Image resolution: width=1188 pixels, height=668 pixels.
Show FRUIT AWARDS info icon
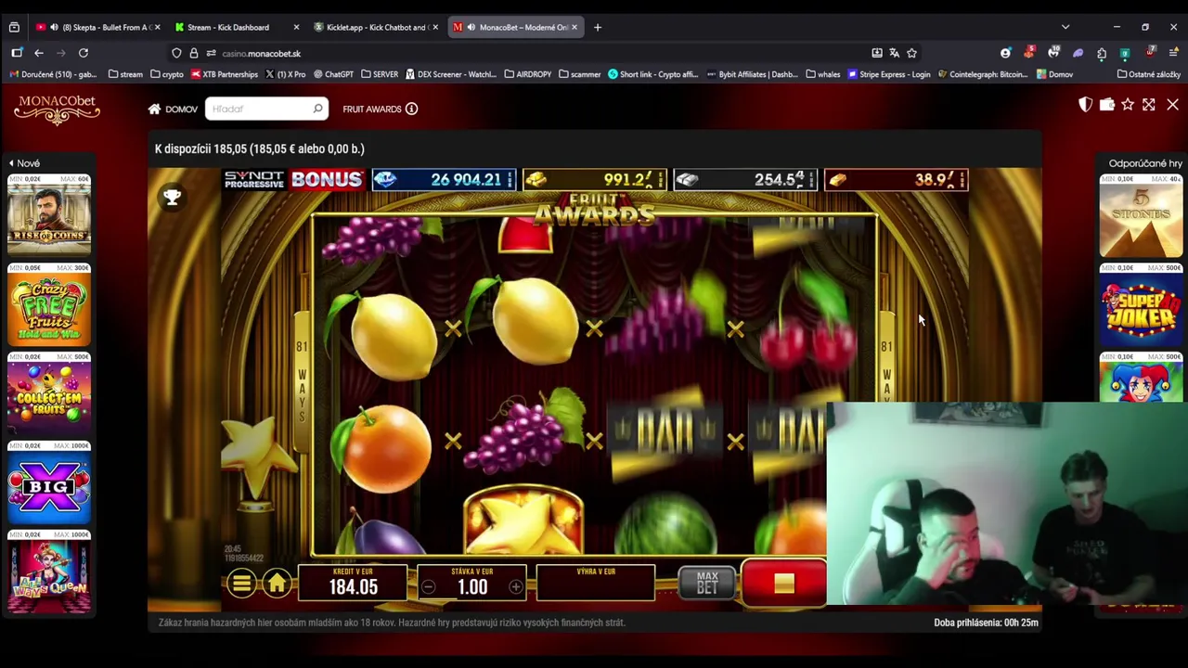[411, 109]
